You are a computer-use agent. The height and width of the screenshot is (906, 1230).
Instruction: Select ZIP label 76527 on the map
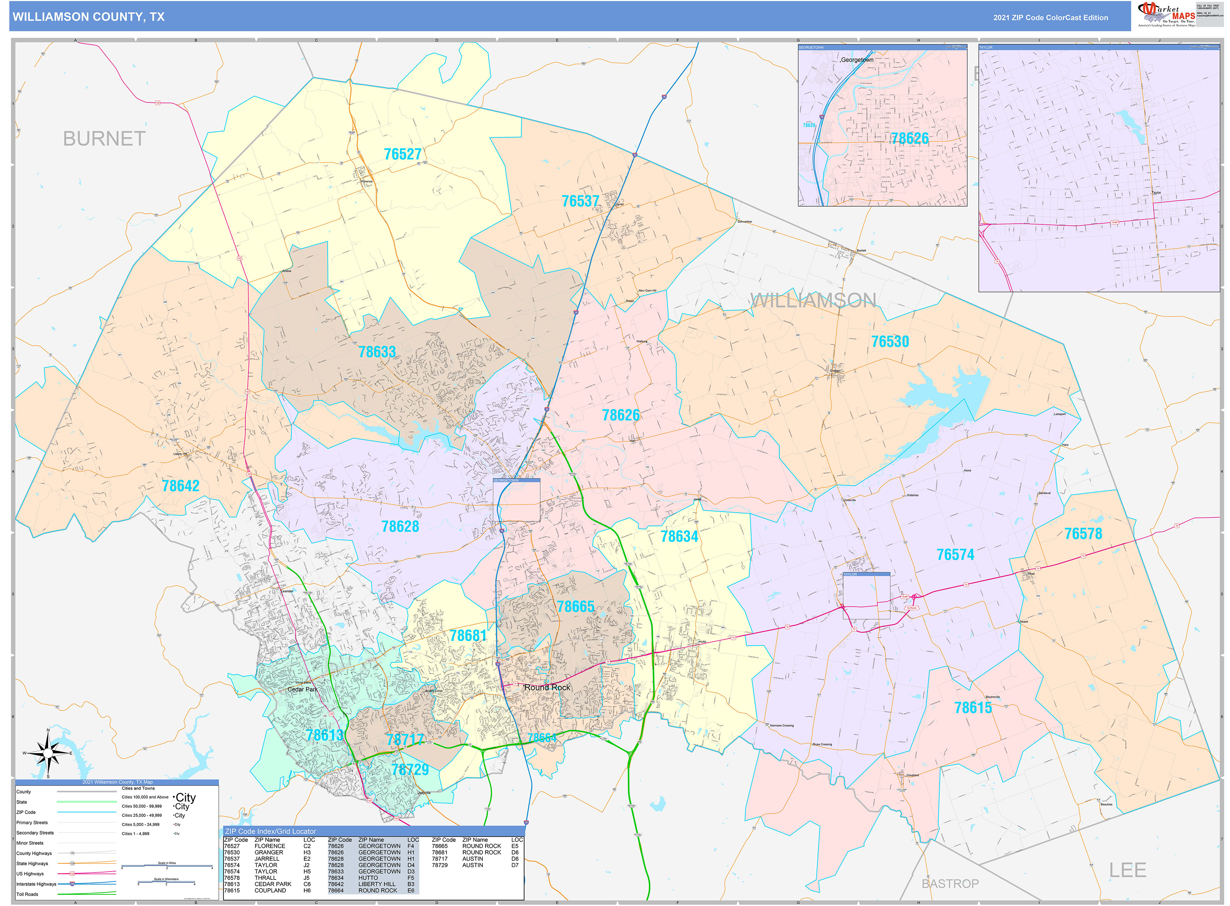coord(403,154)
